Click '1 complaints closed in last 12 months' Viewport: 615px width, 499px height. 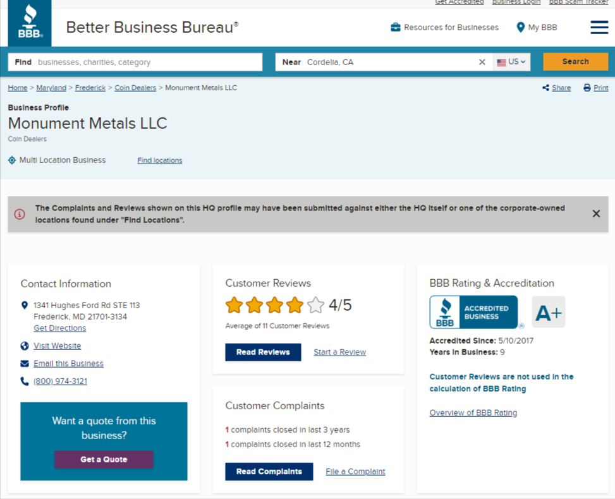(293, 445)
